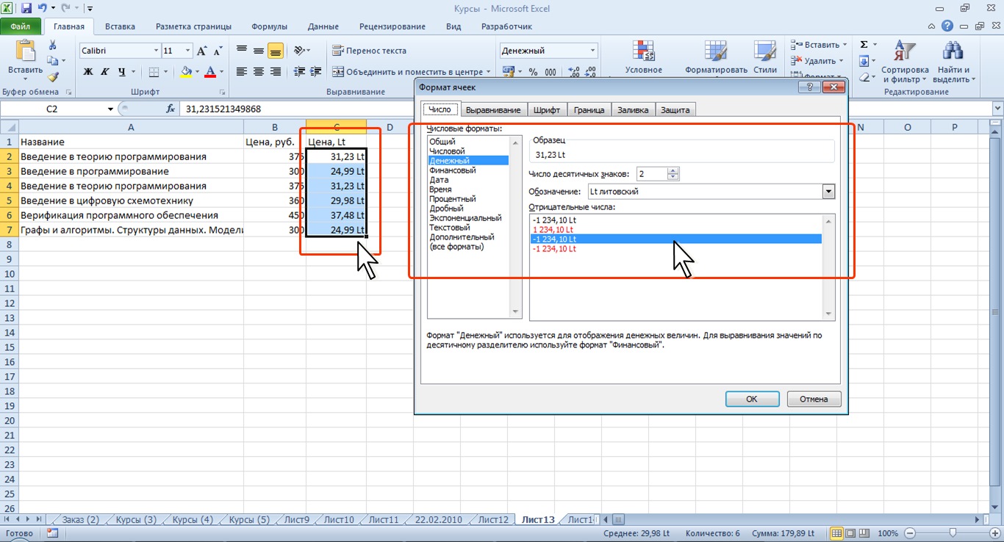Switch to Заливка tab in dialog

[633, 110]
